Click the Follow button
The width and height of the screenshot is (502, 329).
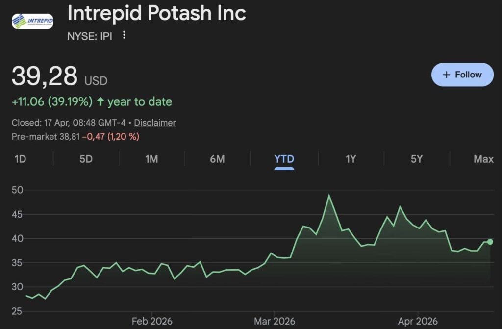(462, 75)
